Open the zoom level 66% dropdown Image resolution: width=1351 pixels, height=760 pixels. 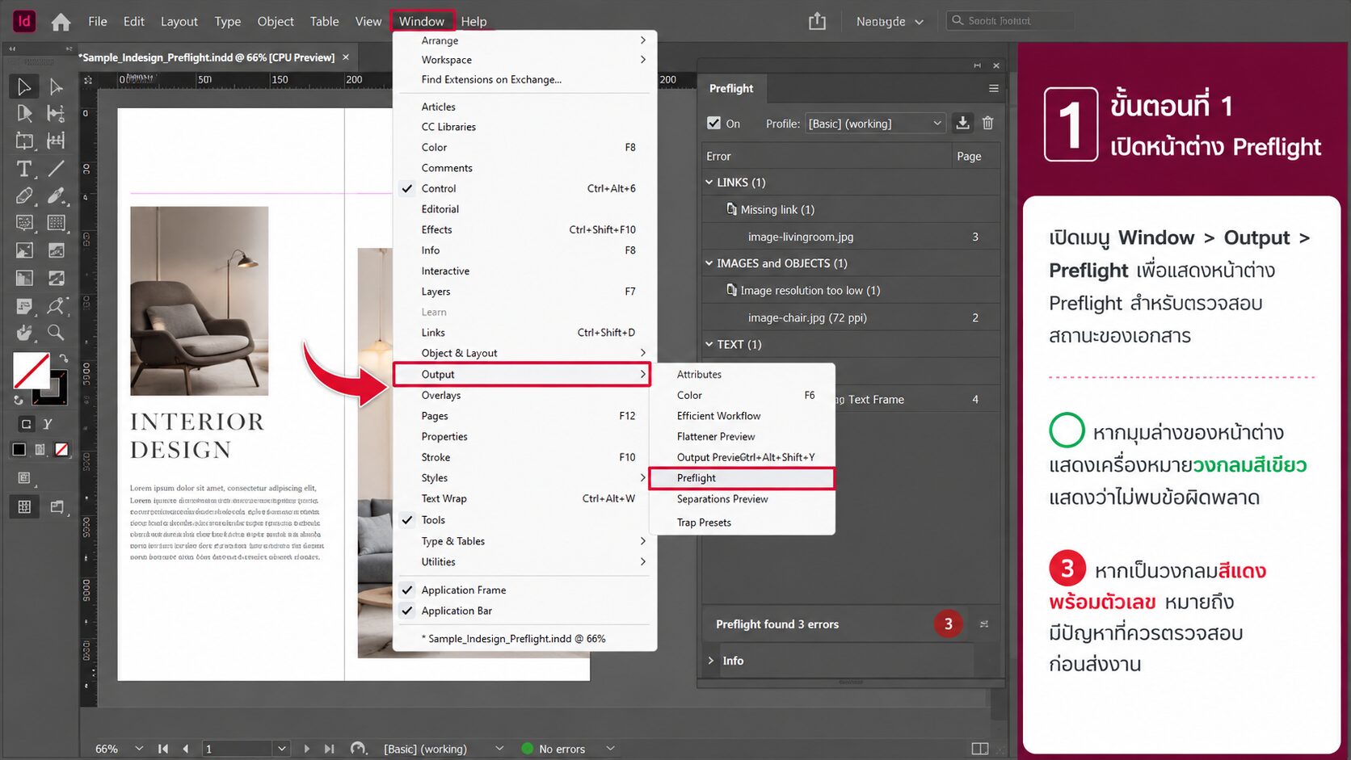click(139, 749)
